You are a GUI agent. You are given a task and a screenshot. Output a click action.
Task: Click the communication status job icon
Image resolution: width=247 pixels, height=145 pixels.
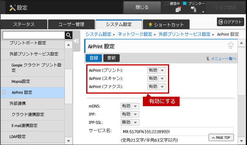178,10
